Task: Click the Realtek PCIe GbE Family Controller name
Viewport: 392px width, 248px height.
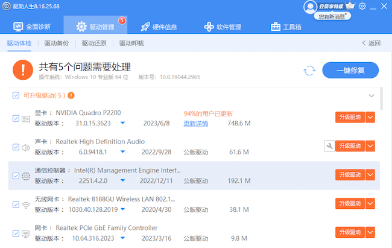Action: tap(107, 228)
